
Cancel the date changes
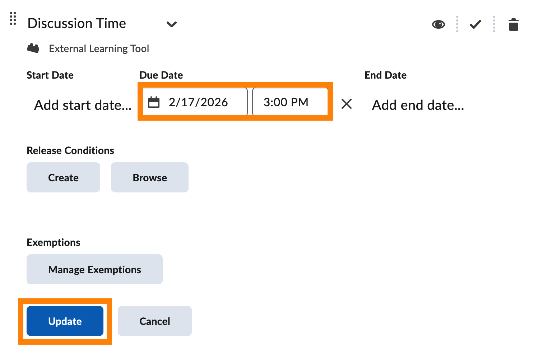154,321
